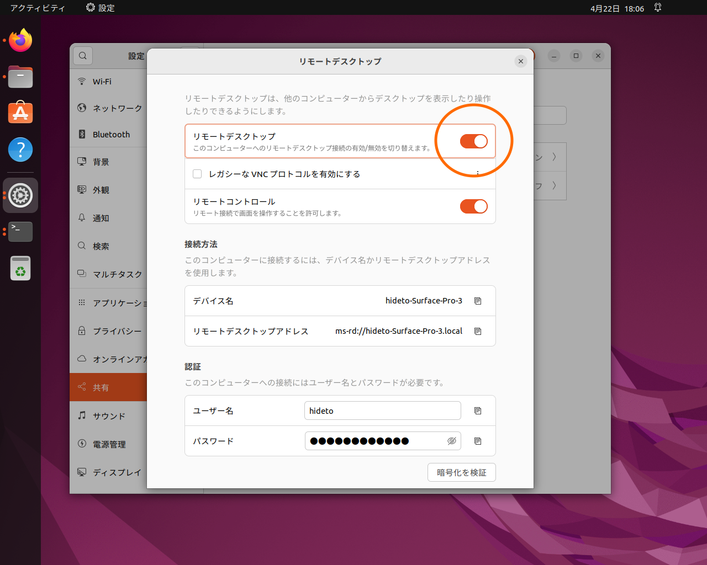Close the リモートデスクトップ dialog

coord(520,61)
